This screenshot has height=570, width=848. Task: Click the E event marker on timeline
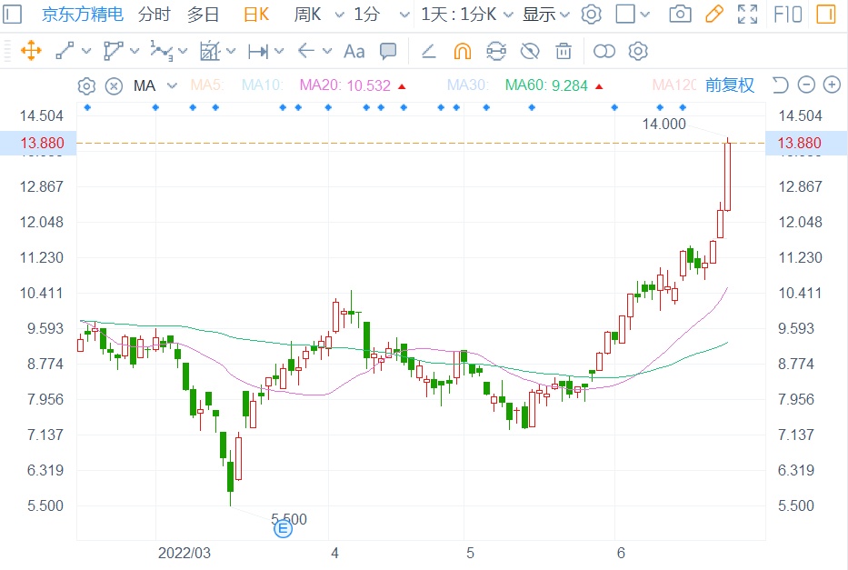[283, 527]
